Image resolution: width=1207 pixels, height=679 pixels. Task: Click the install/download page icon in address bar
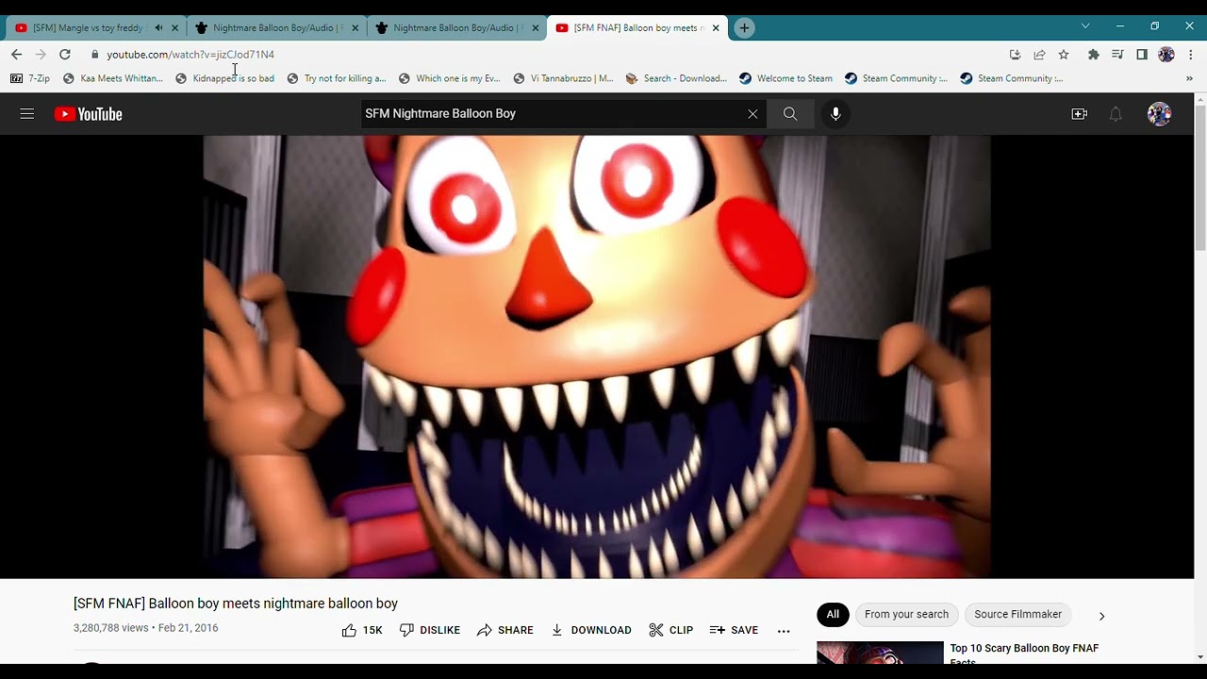[1015, 55]
